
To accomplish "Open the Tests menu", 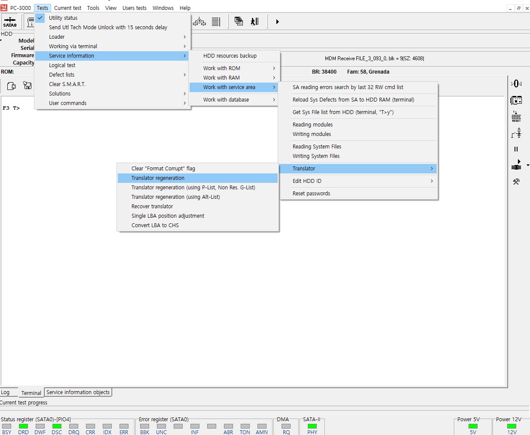I will [43, 8].
